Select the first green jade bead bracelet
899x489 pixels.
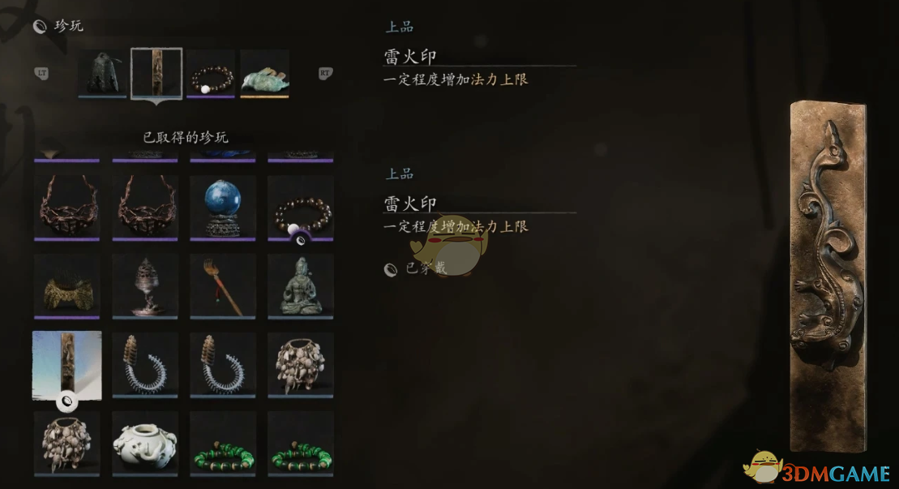coord(222,444)
